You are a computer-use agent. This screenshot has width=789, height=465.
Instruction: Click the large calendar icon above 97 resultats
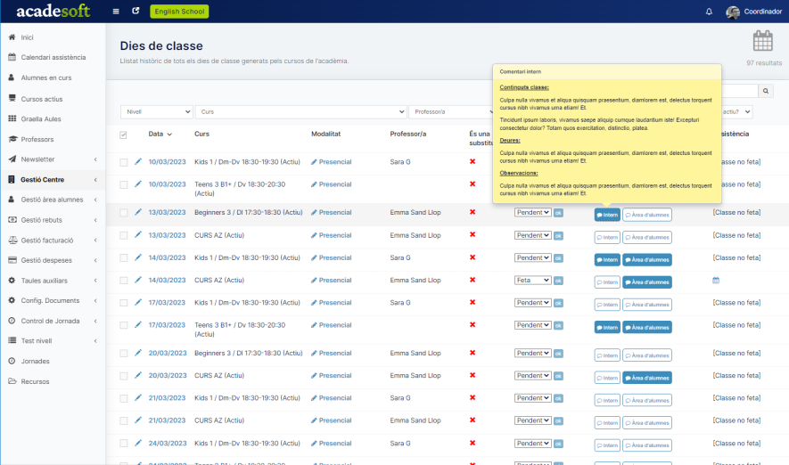(762, 41)
